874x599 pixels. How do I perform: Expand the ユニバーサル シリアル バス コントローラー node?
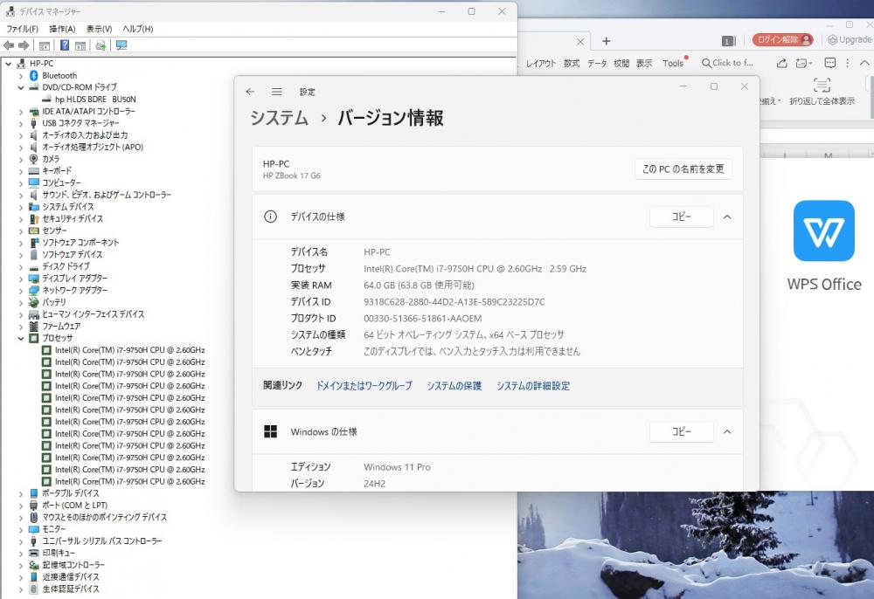(21, 541)
